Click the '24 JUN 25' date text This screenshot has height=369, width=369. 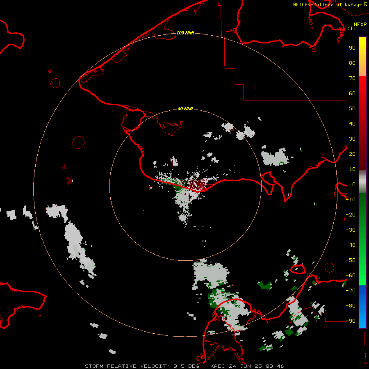pyautogui.click(x=246, y=366)
